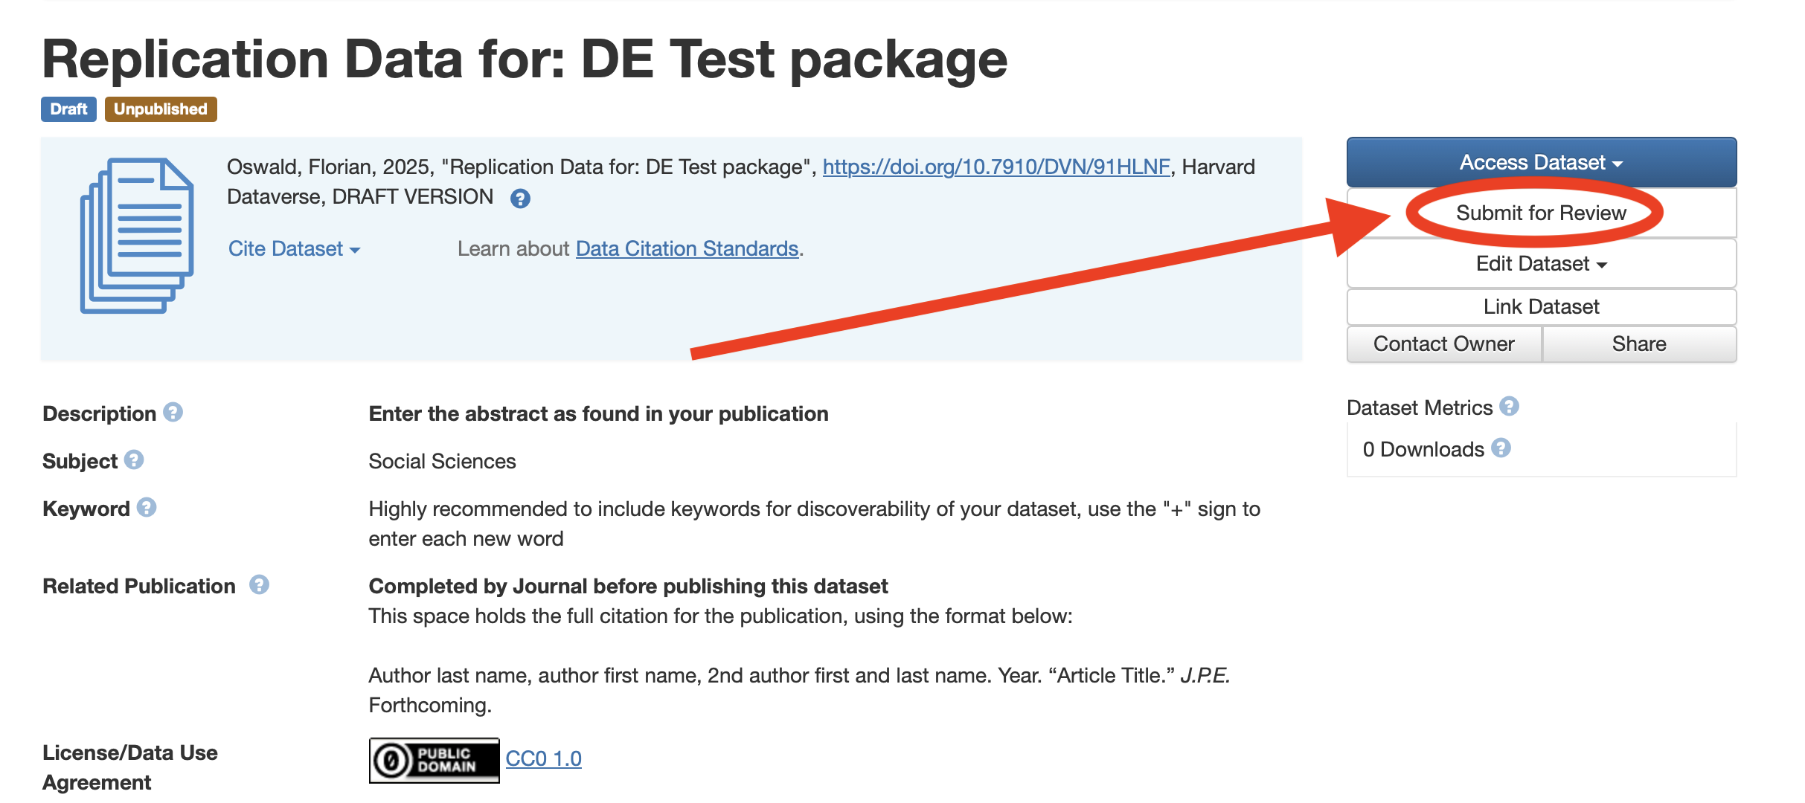Click the Share button
The image size is (1805, 803).
(1638, 344)
